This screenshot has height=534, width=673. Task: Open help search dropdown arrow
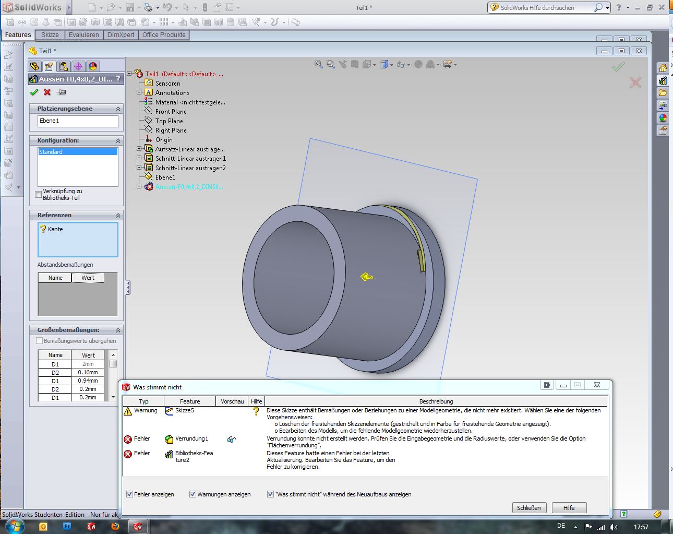pos(608,8)
